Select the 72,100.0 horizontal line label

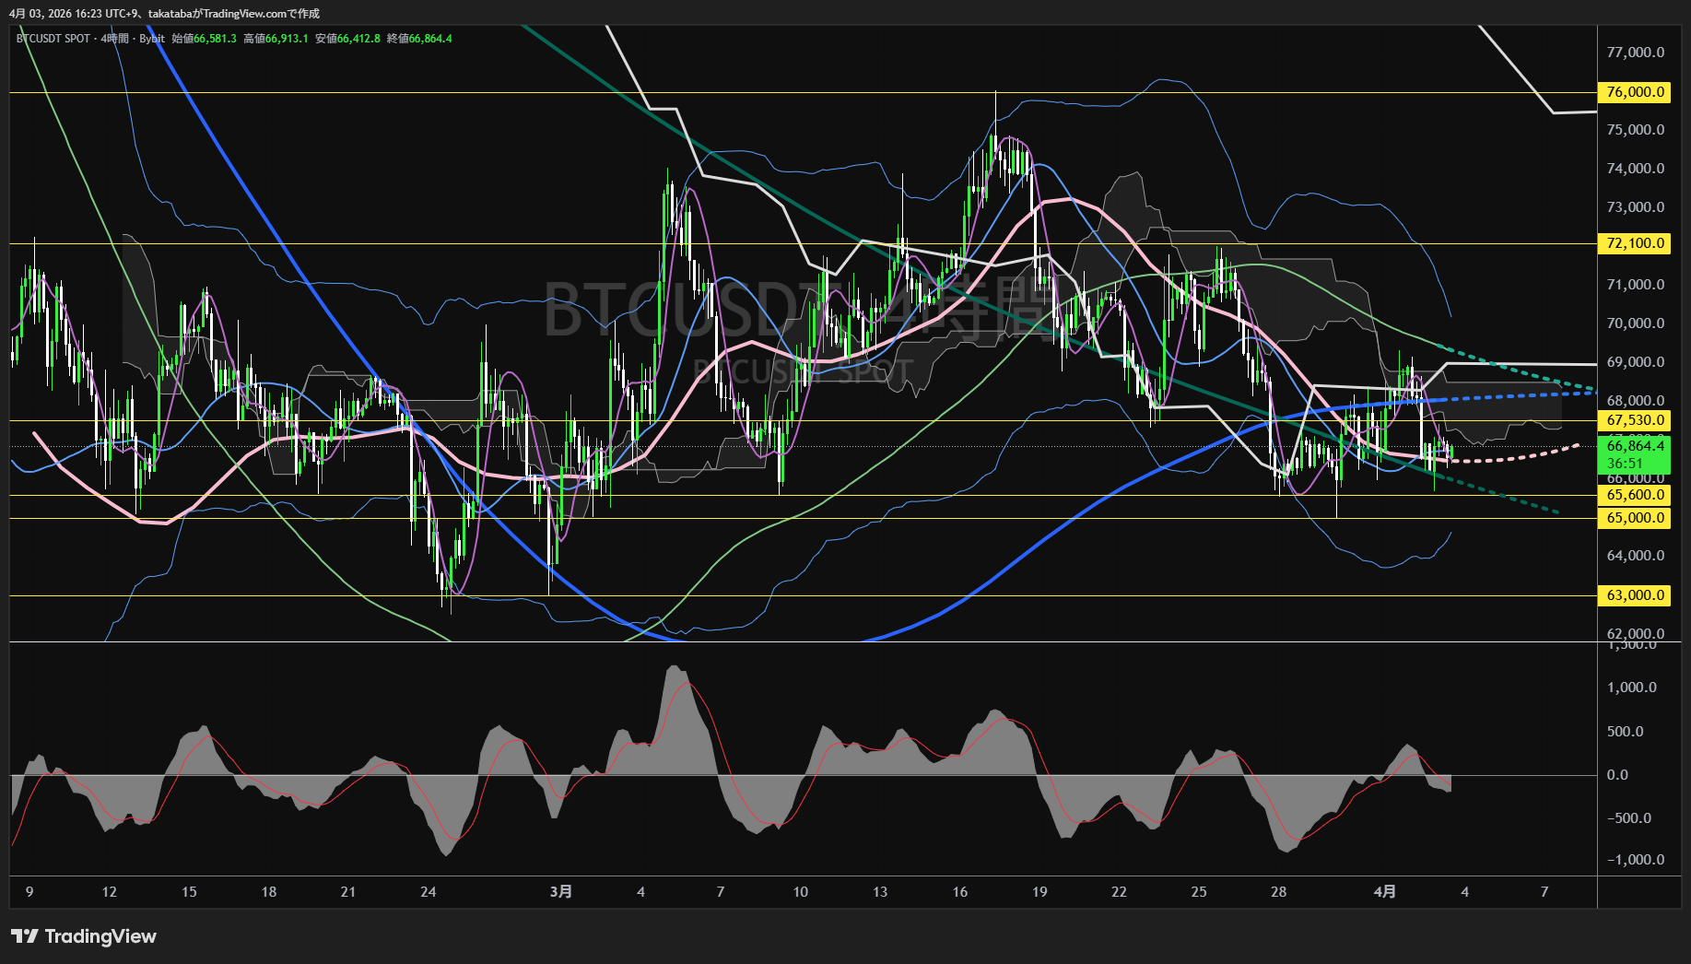click(x=1635, y=243)
